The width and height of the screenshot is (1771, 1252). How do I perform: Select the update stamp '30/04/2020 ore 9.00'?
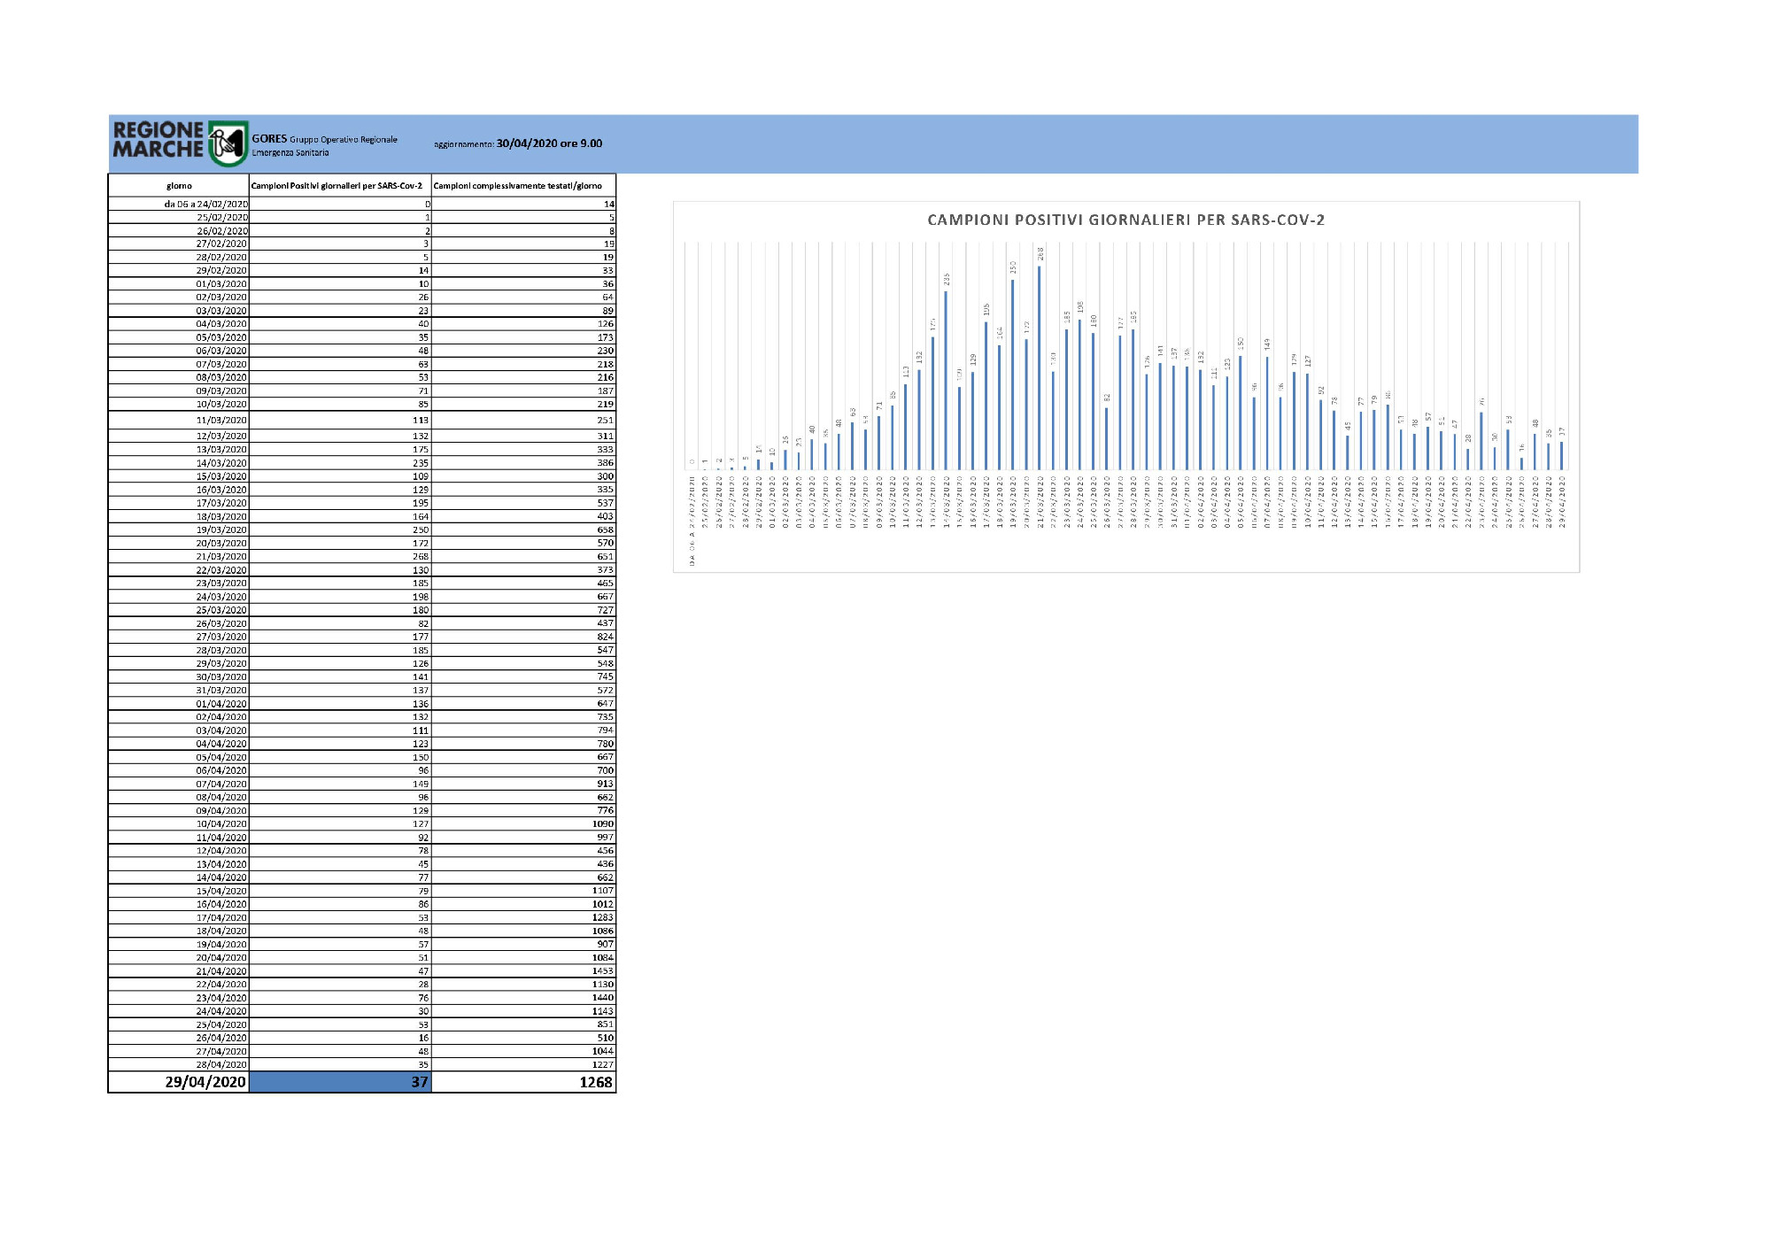click(x=549, y=143)
